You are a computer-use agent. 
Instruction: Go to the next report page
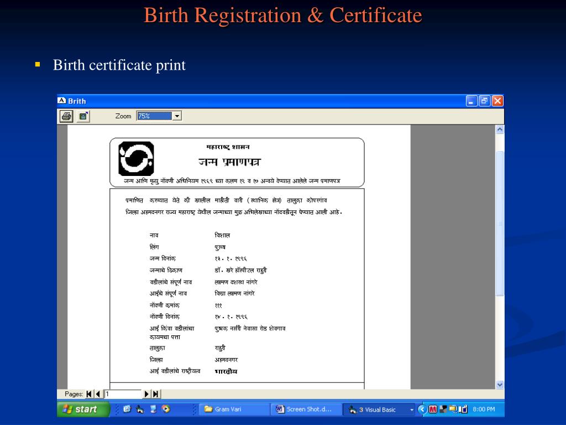146,394
